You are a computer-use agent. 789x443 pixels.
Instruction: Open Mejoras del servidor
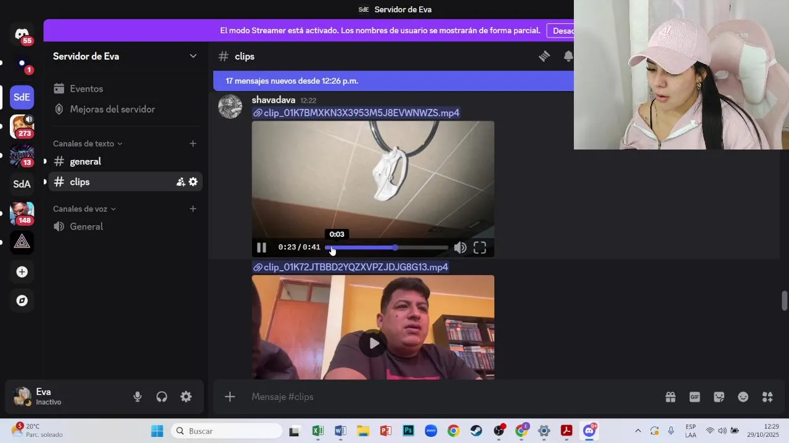point(125,109)
